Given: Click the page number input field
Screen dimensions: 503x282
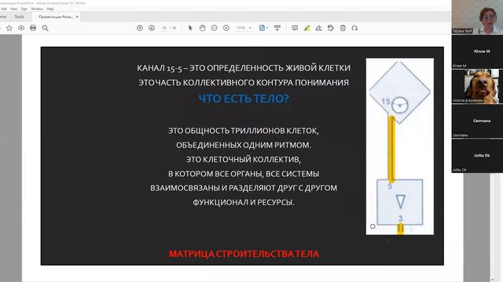Looking at the screenshot, I should tap(164, 28).
